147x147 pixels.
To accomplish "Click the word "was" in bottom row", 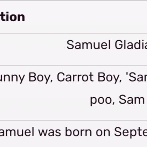I will (50, 133).
